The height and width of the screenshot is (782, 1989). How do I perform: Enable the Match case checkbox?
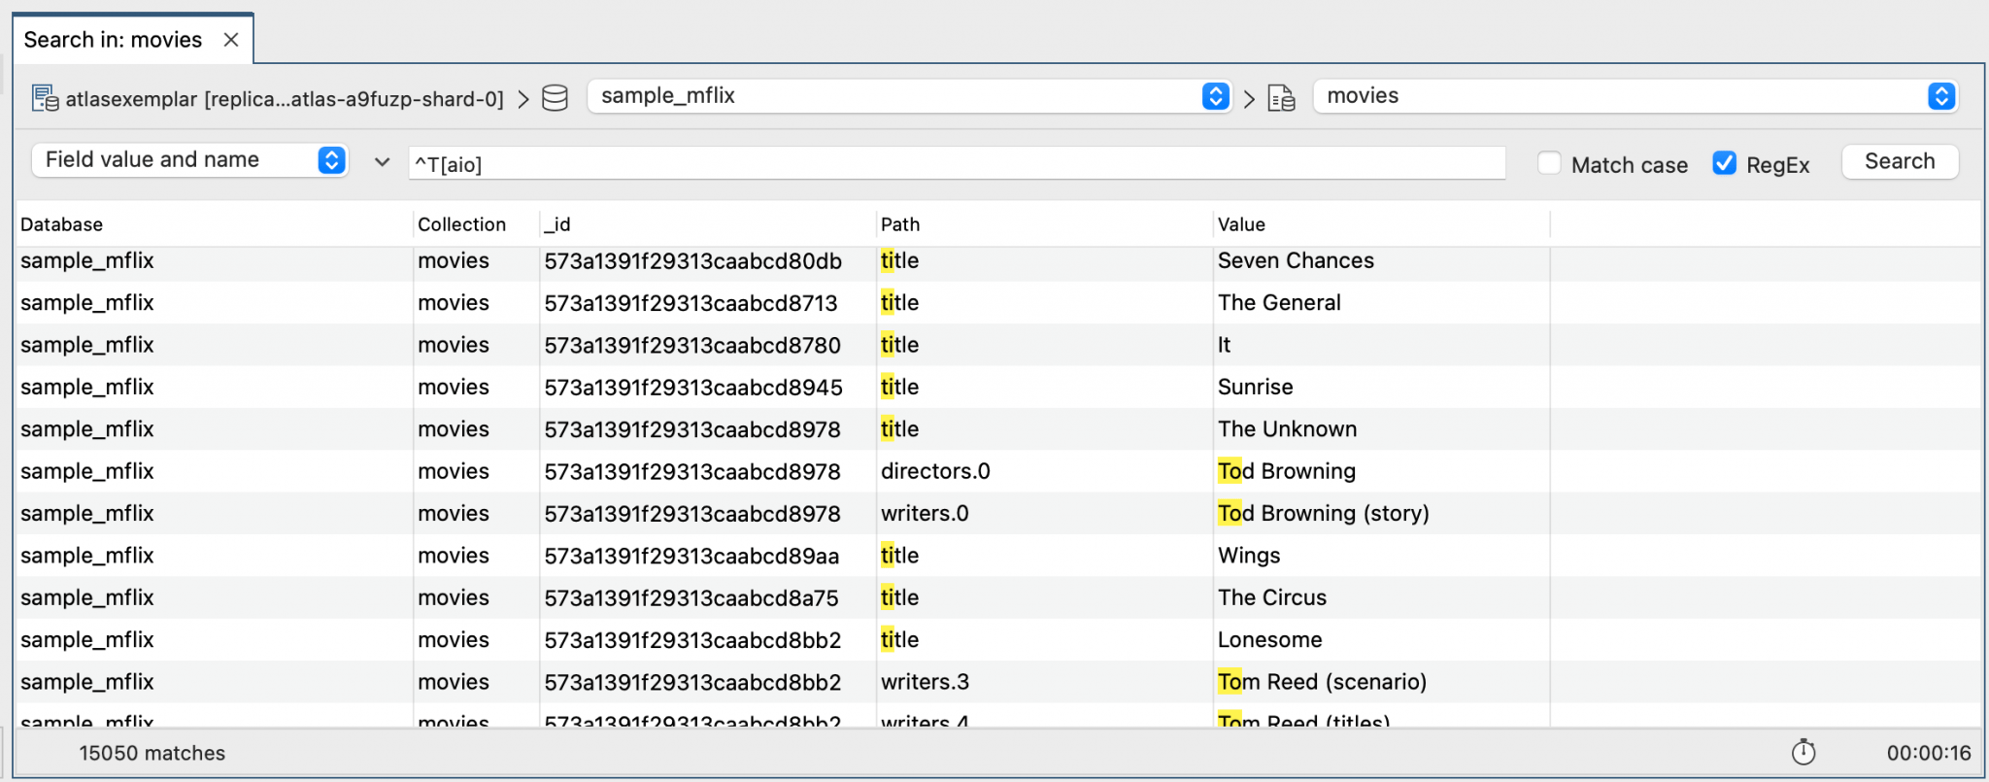point(1549,163)
